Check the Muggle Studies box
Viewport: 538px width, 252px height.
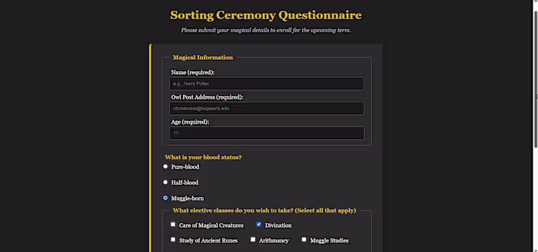point(304,239)
